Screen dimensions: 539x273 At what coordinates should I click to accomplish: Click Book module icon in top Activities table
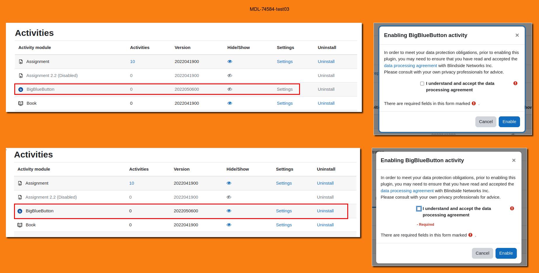[x=21, y=103]
